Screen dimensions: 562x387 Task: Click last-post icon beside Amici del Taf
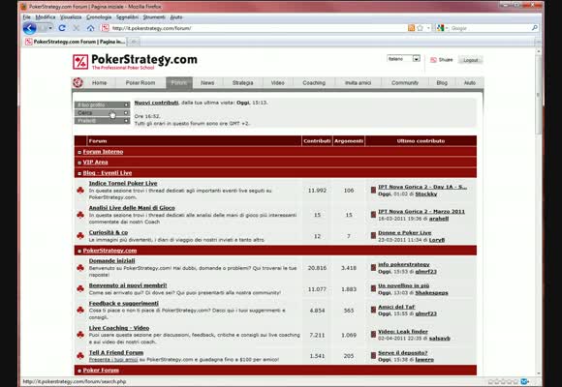tap(373, 310)
